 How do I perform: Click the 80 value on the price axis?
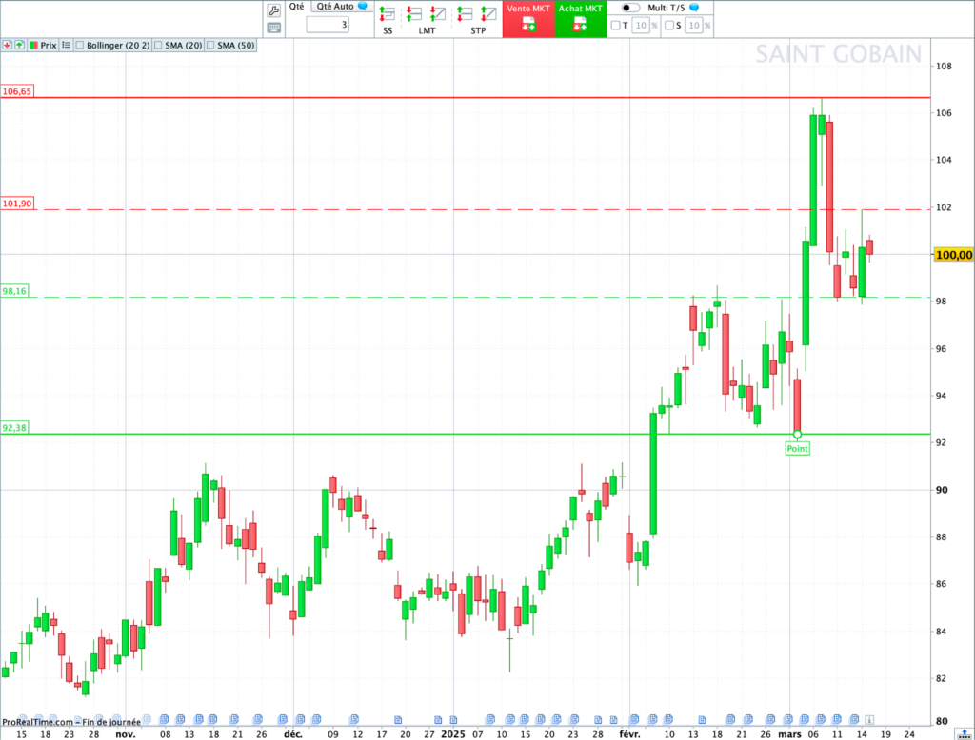pyautogui.click(x=942, y=721)
